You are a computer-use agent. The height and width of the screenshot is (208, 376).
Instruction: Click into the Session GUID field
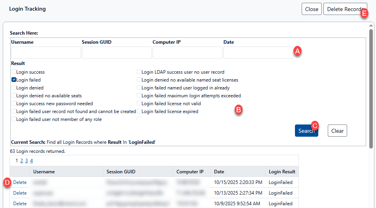coord(117,53)
